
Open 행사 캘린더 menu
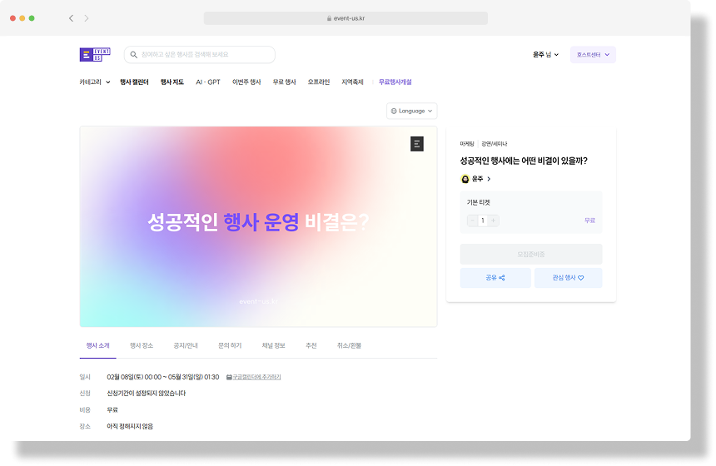point(134,82)
